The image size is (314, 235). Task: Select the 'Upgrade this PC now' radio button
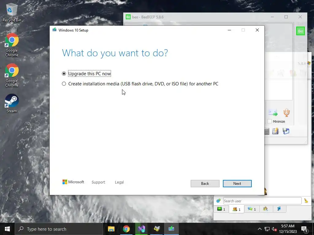point(64,73)
